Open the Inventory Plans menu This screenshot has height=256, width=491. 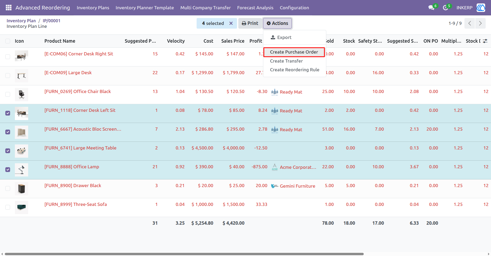point(93,8)
